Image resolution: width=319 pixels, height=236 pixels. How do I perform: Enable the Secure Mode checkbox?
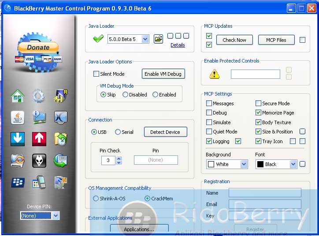click(x=258, y=103)
